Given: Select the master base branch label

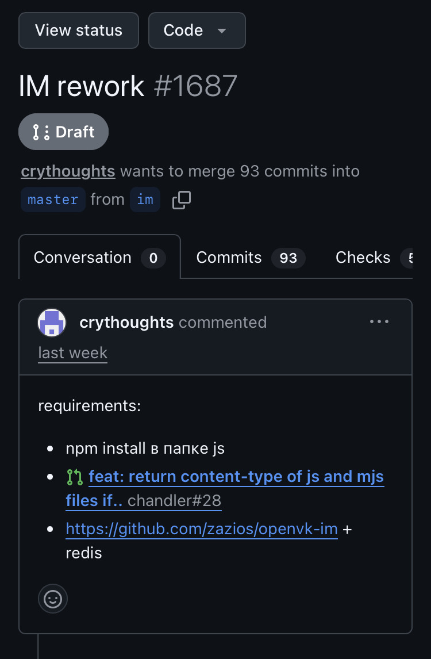Looking at the screenshot, I should coord(53,200).
